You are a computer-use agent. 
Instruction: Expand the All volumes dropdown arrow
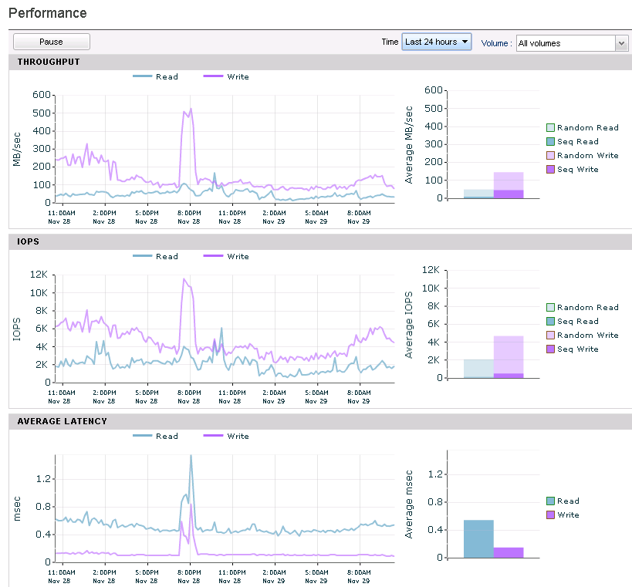[621, 43]
